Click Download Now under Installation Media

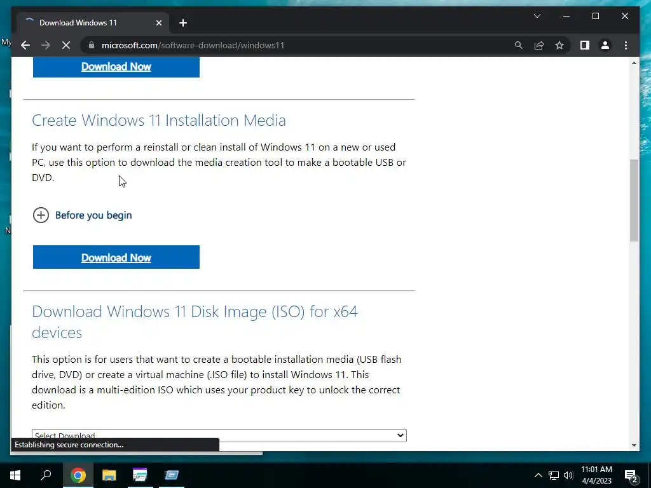[116, 257]
